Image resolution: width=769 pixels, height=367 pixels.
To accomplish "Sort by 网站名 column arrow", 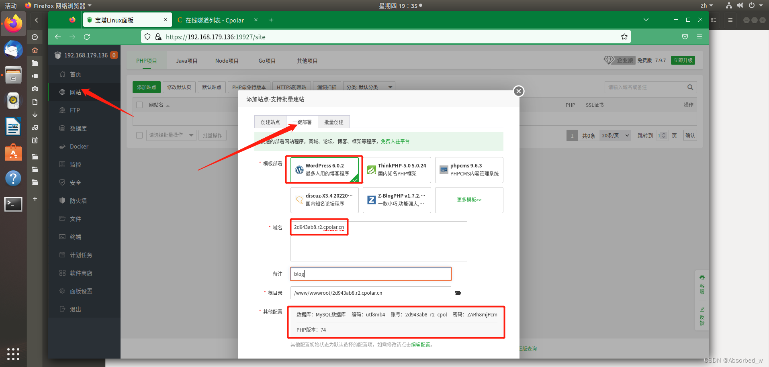I will [168, 105].
